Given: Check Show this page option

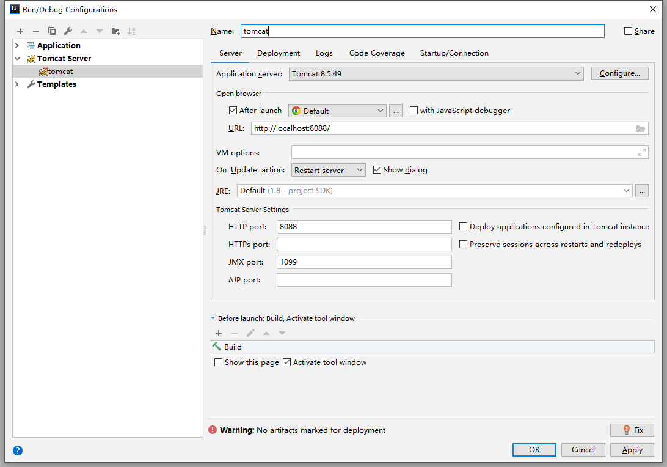Looking at the screenshot, I should [x=218, y=362].
